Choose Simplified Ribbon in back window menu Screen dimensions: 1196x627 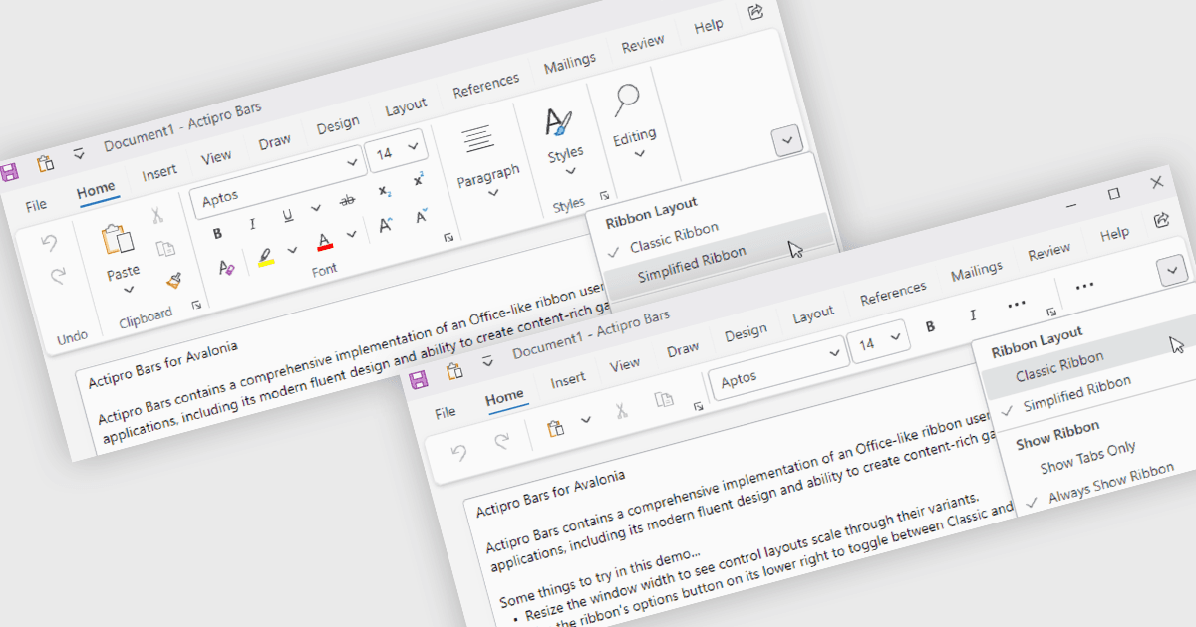click(692, 264)
